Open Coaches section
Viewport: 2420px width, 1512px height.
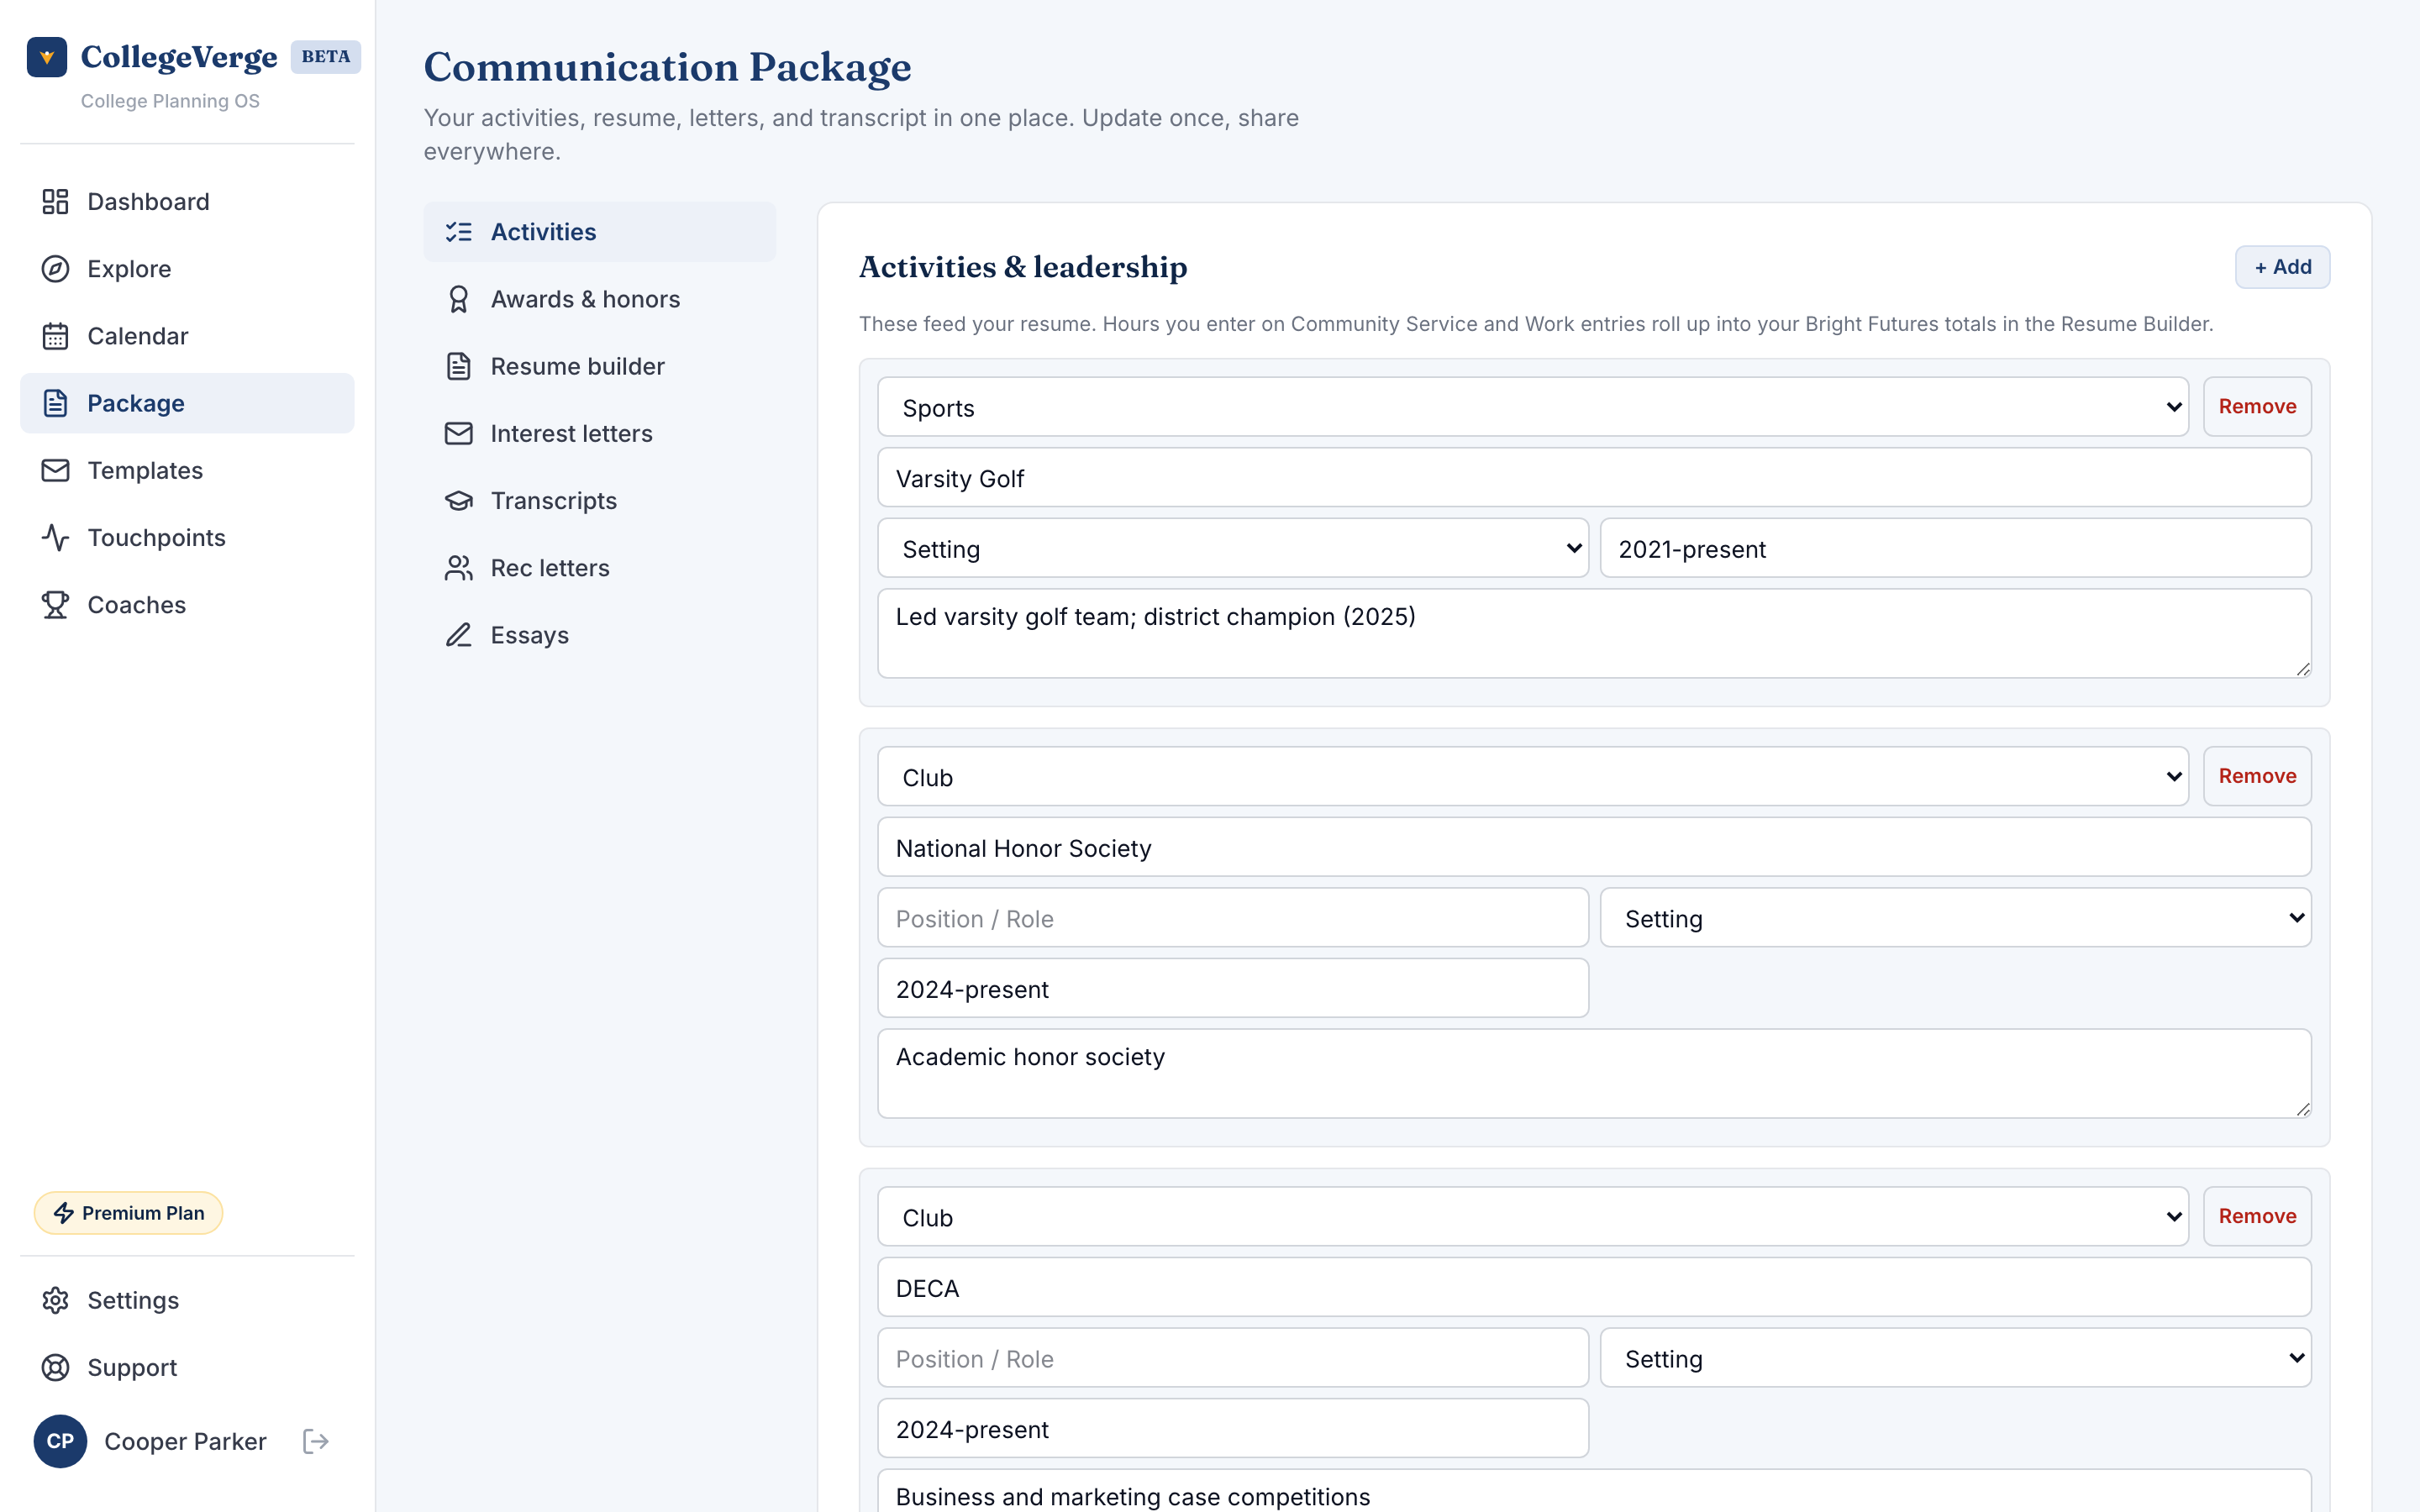(x=187, y=605)
